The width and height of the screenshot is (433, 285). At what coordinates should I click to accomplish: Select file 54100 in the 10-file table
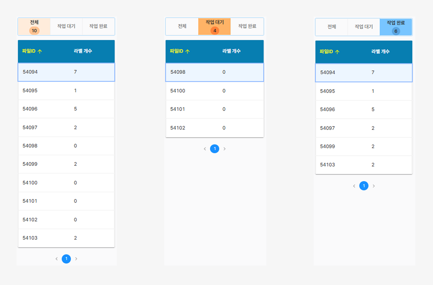[x=66, y=183]
